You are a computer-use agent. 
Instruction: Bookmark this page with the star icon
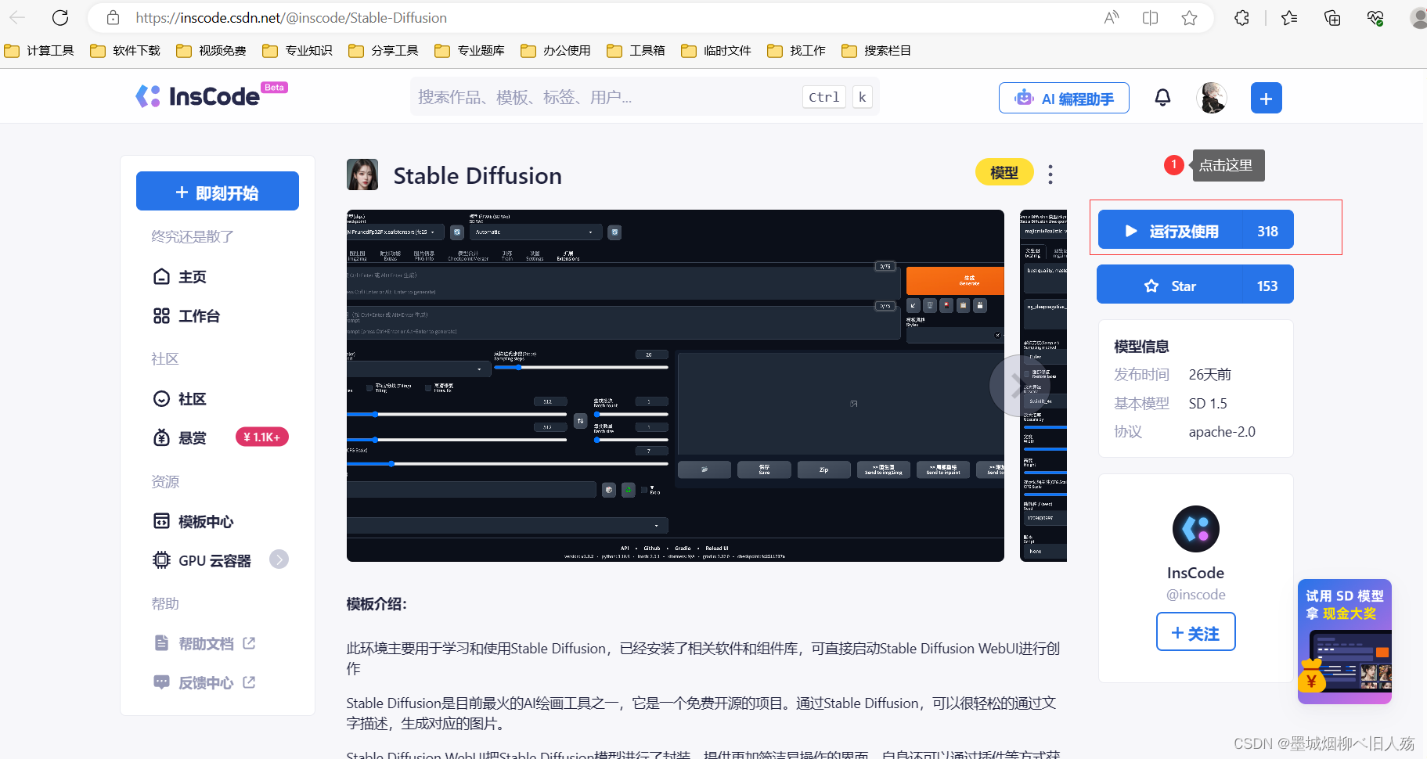click(x=1189, y=17)
